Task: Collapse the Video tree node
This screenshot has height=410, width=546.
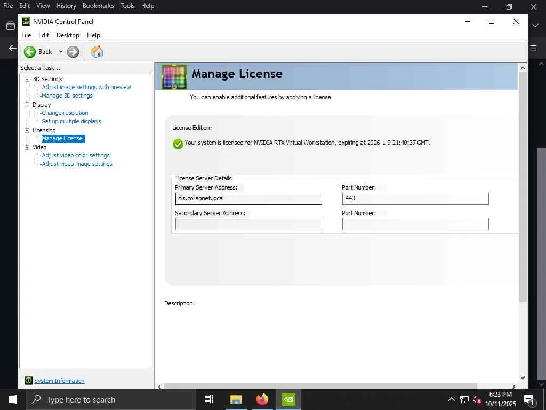Action: pos(27,147)
